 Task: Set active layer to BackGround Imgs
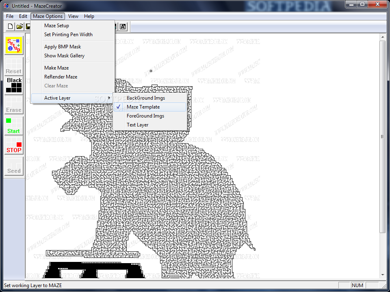tap(150, 98)
